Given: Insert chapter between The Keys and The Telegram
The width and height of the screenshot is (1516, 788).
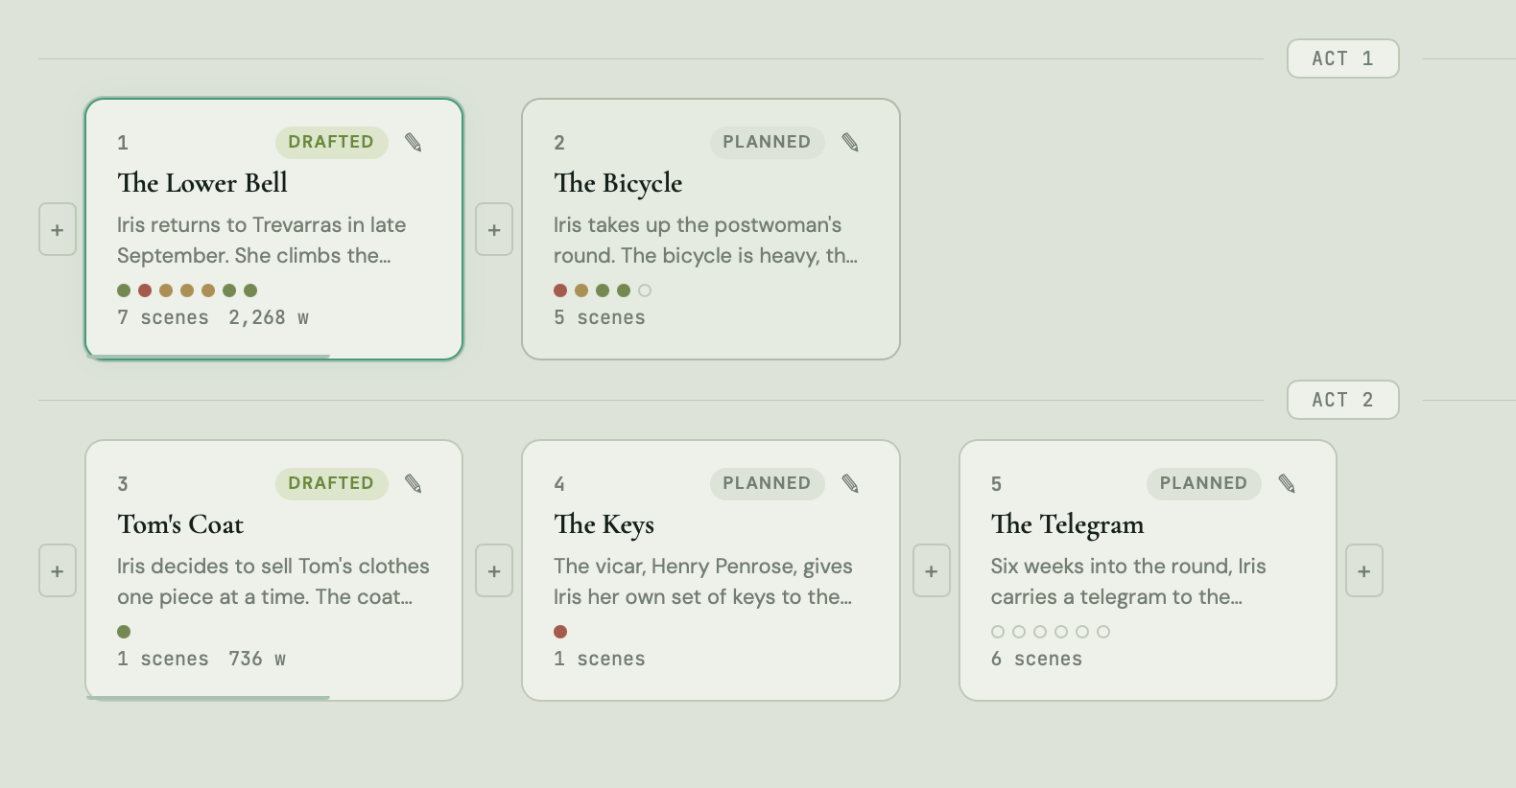Looking at the screenshot, I should point(932,571).
